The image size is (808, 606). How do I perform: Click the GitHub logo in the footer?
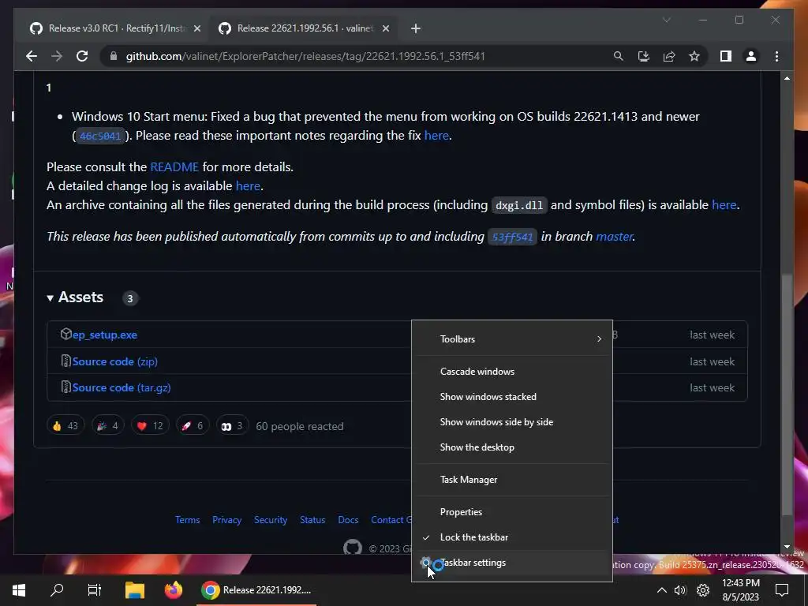coord(353,548)
